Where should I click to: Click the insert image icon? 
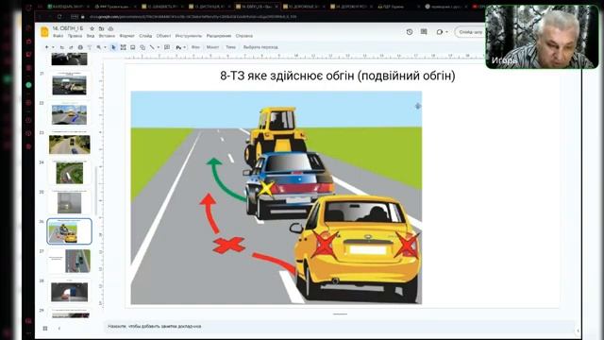click(132, 47)
